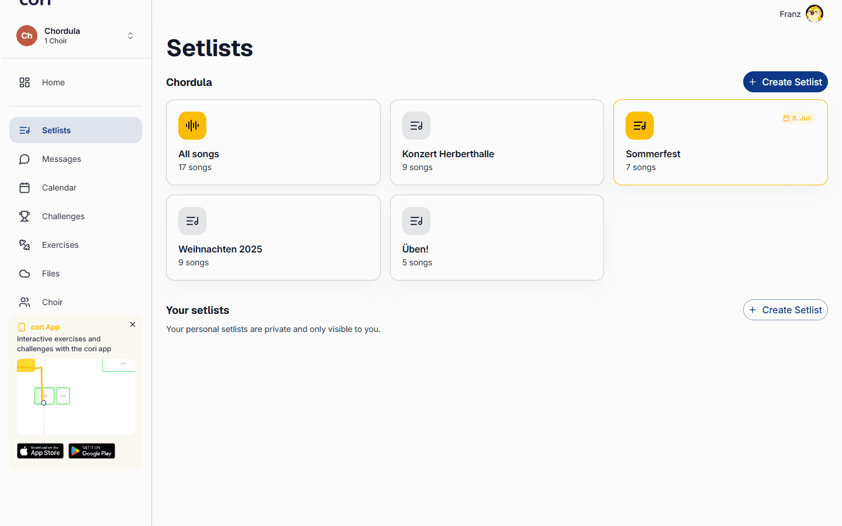Image resolution: width=842 pixels, height=526 pixels.
Task: Click the Üben! setlist icon
Action: click(x=416, y=221)
